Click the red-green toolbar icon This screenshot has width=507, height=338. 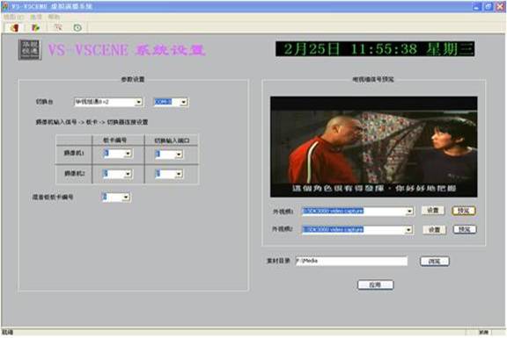click(35, 28)
